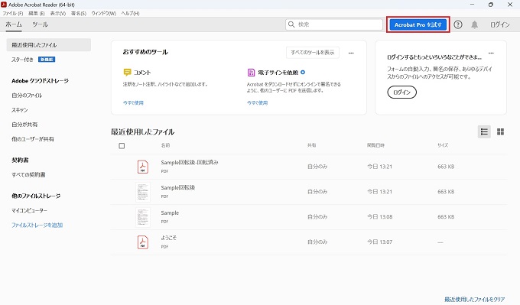Open the 表示 menu
Viewport: 520px width, 305px height.
click(x=58, y=13)
